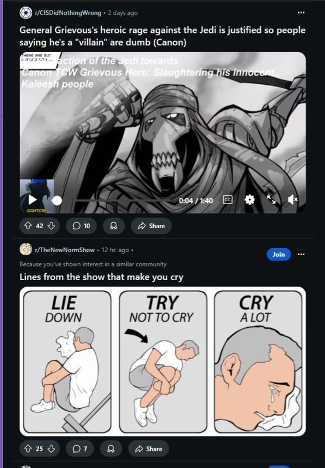Give award to the Grievous post

[113, 226]
